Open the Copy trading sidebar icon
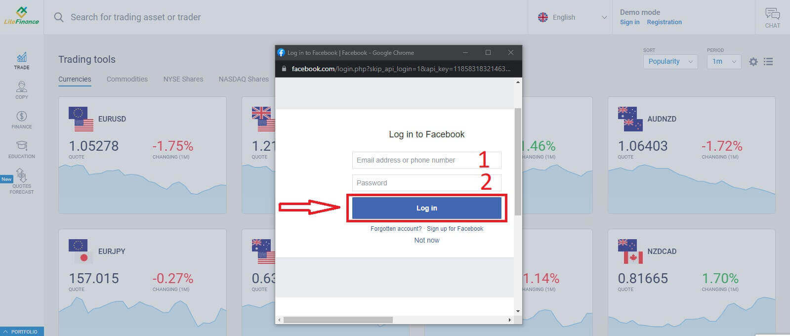The height and width of the screenshot is (336, 790). 22,90
